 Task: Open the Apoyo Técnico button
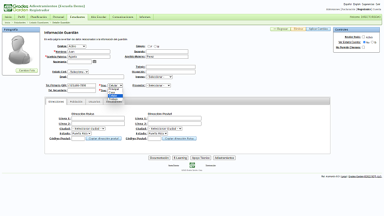tap(200, 158)
